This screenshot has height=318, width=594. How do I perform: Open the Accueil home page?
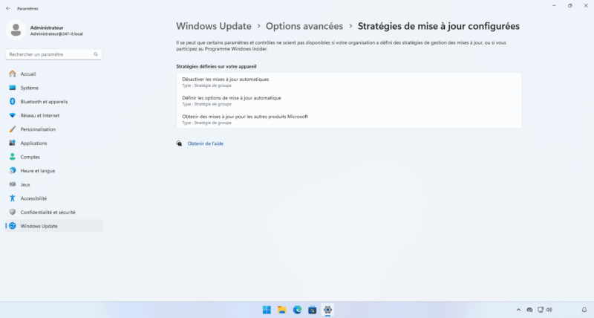(28, 74)
